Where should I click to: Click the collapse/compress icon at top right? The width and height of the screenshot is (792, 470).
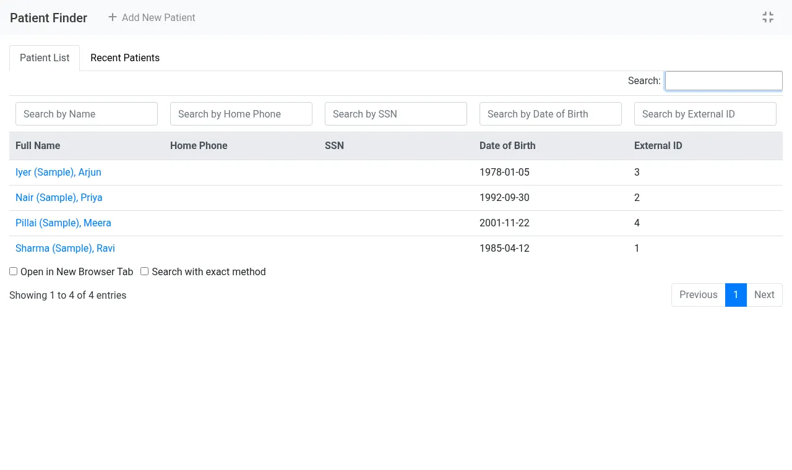point(768,17)
